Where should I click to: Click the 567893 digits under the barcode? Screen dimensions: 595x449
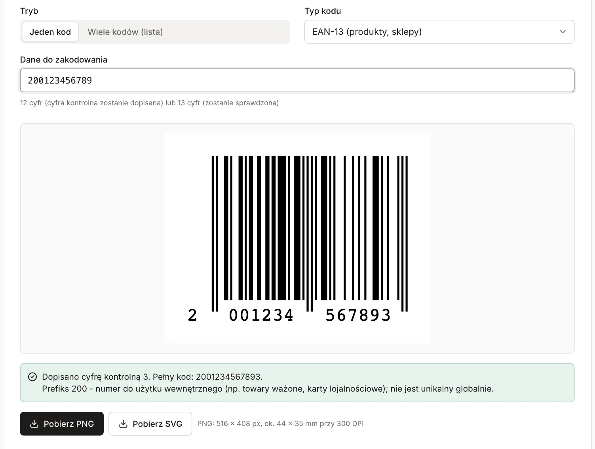(x=358, y=316)
